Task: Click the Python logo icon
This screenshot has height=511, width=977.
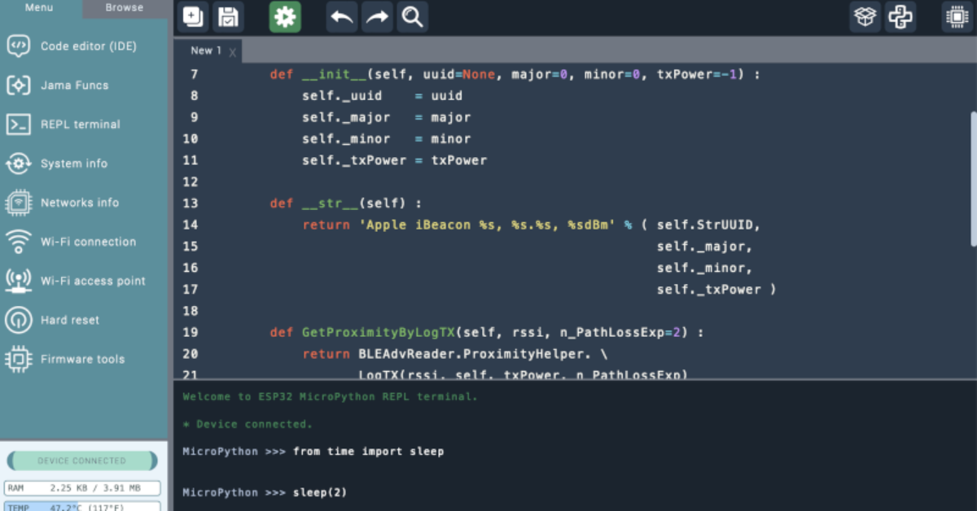Action: [900, 17]
